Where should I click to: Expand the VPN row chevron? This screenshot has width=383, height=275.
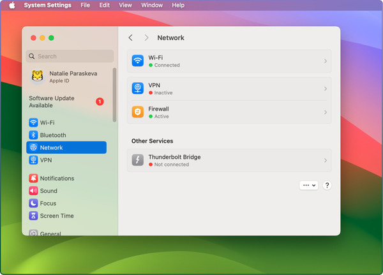326,89
